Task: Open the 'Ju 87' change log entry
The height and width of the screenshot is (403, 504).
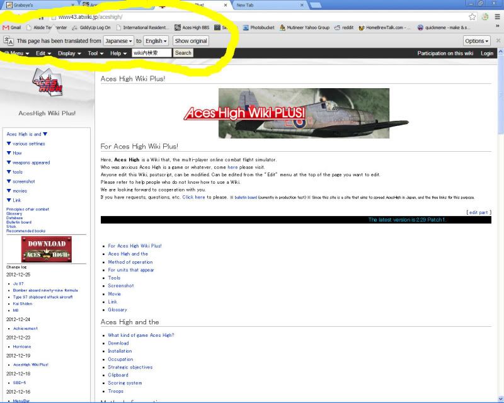Action: 18,284
